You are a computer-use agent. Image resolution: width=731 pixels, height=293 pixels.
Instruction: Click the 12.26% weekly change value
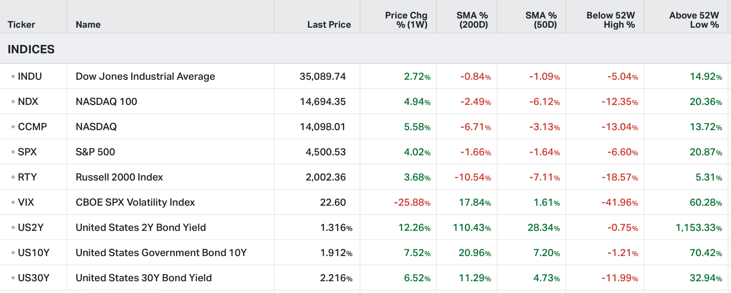coord(415,228)
